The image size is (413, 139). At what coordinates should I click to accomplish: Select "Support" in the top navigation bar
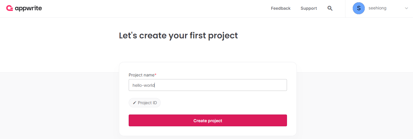tap(309, 8)
